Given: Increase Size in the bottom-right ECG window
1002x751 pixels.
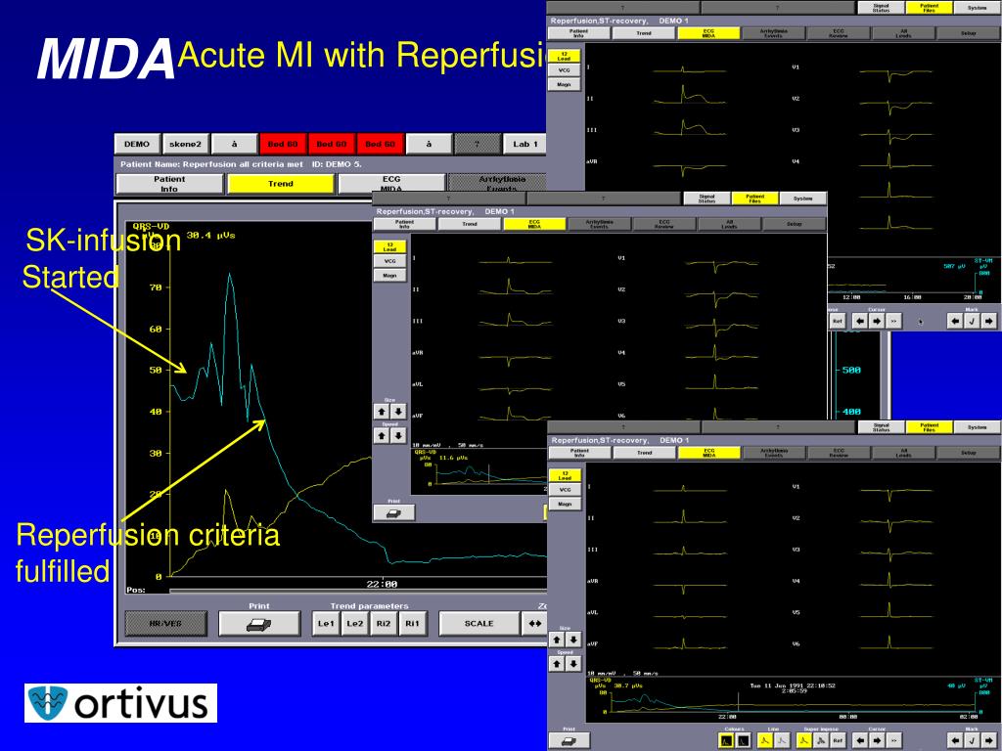Looking at the screenshot, I should pyautogui.click(x=557, y=640).
